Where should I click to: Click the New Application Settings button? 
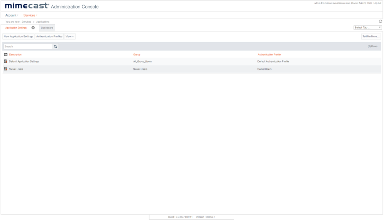tap(18, 36)
